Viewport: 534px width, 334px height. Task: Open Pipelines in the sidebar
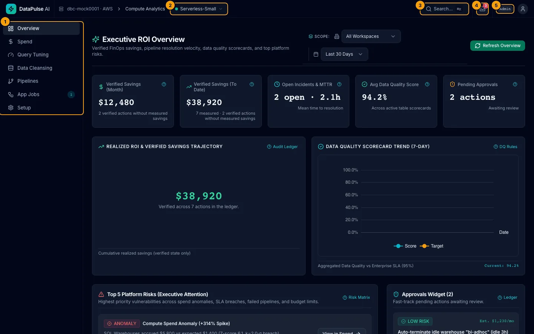point(41,81)
